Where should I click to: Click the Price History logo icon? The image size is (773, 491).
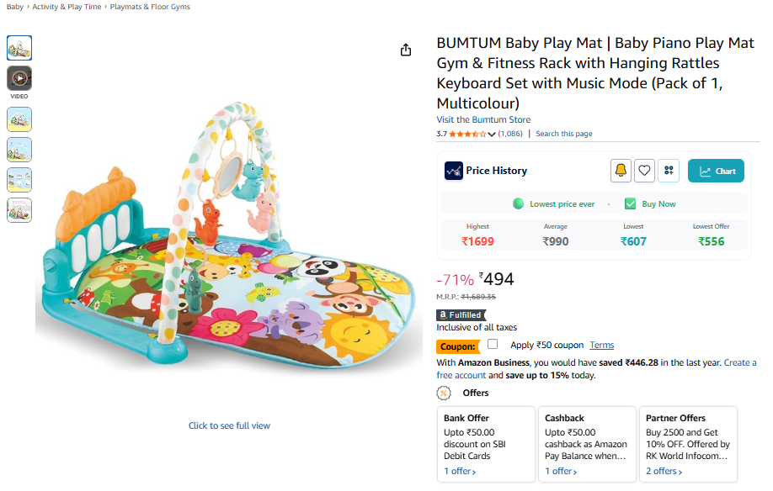pos(454,171)
